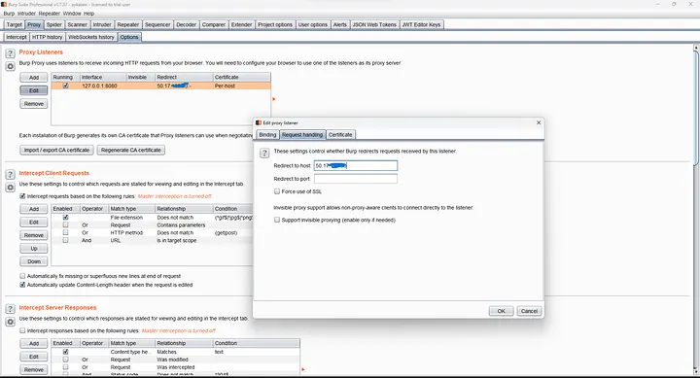The image size is (700, 378).
Task: Toggle Intercept requests based on following rules
Action: (x=22, y=196)
